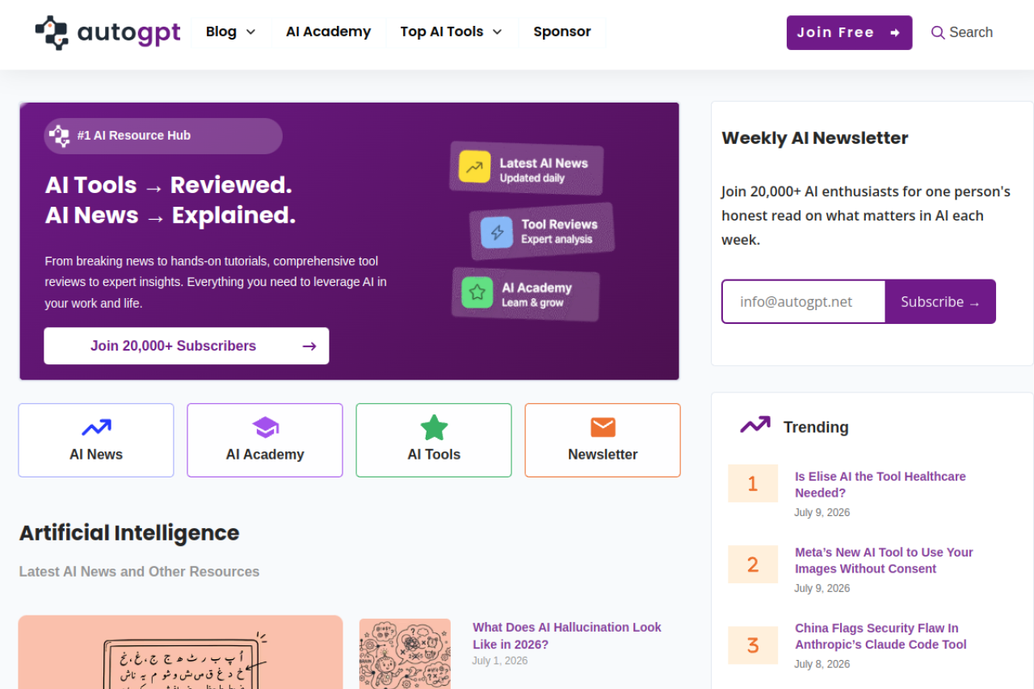
Task: Open 'China Flags Security Flaw' trending article
Action: coord(881,636)
